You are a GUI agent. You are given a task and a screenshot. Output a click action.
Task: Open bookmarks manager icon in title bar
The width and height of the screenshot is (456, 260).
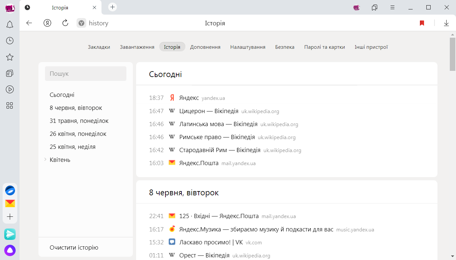(x=375, y=7)
